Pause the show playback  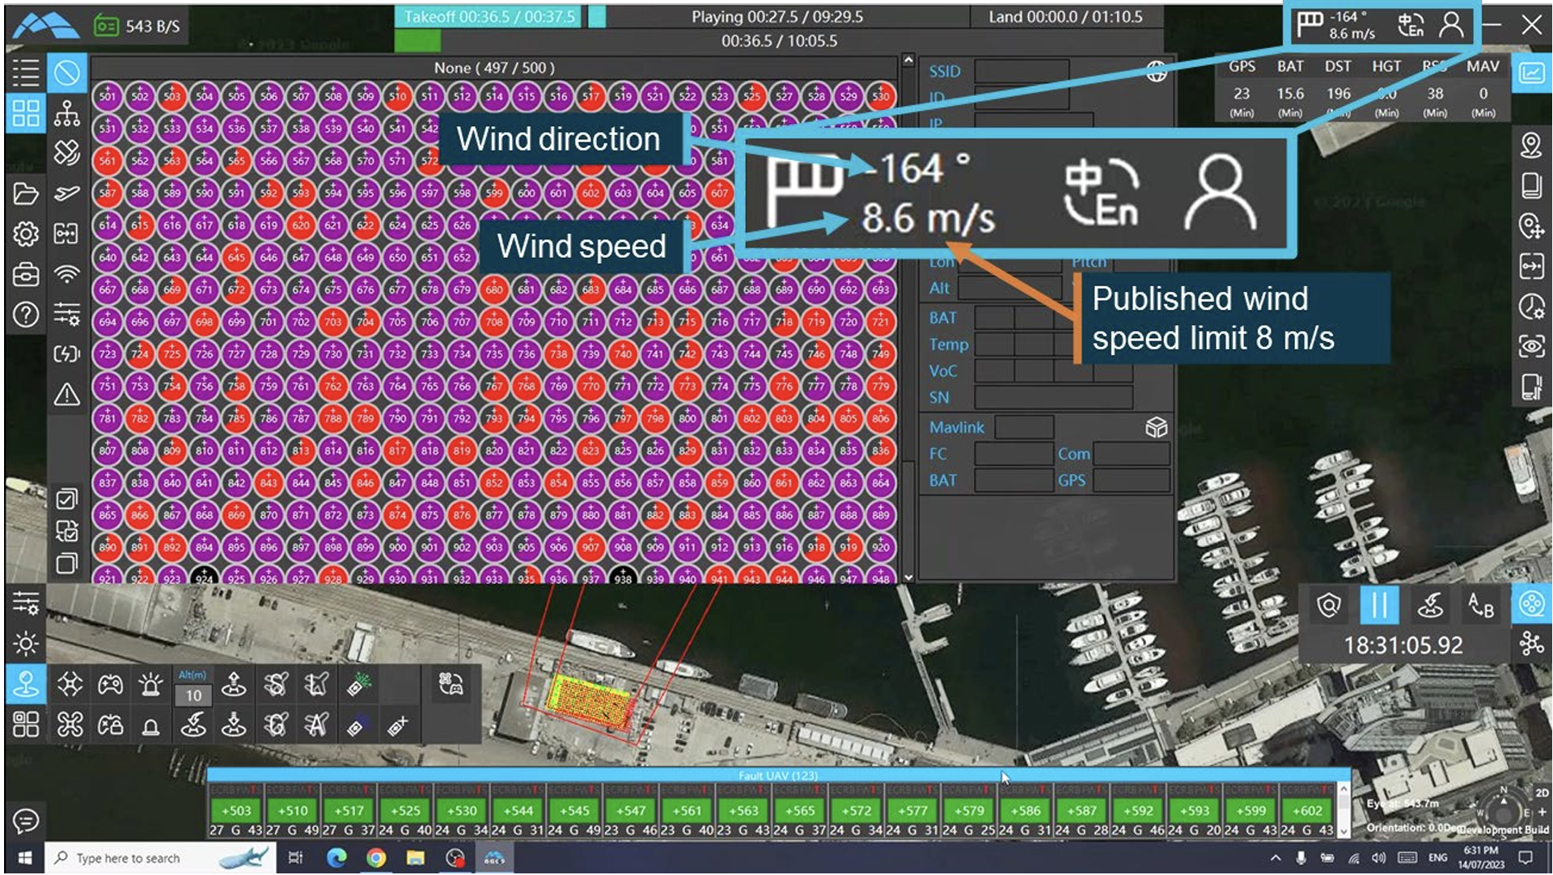point(1379,605)
